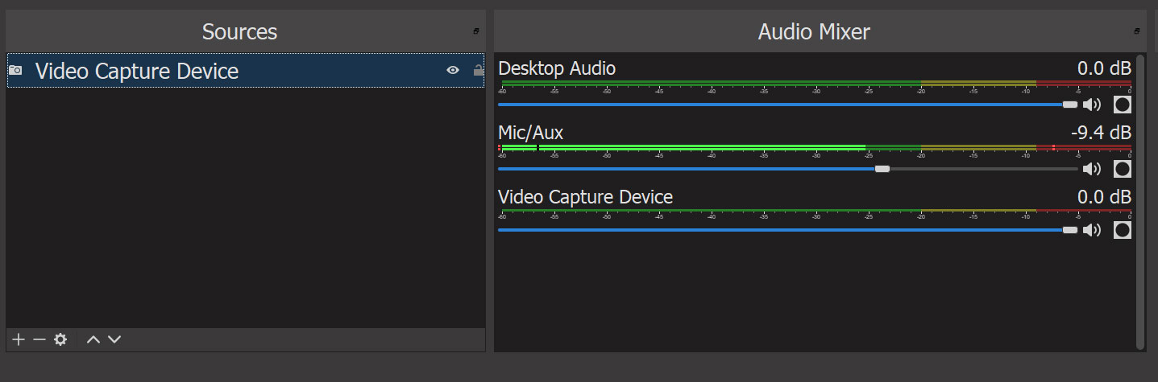Click the Audio Mixer vertical scrollbar

[x=1139, y=201]
